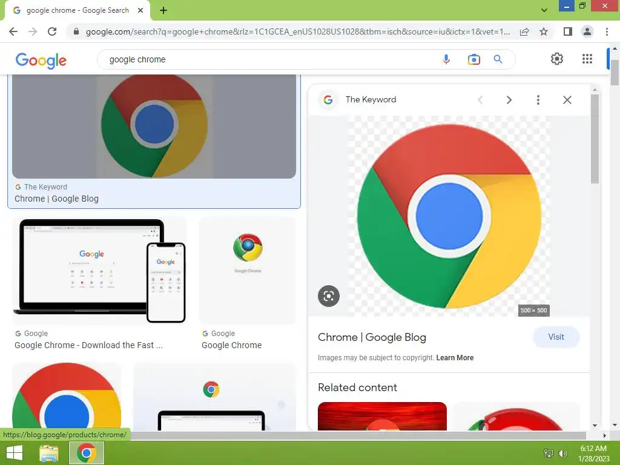Go back using the browser back arrow

(13, 31)
